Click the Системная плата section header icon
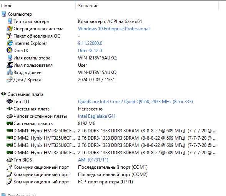This screenshot has height=196, width=226. (x=3, y=94)
